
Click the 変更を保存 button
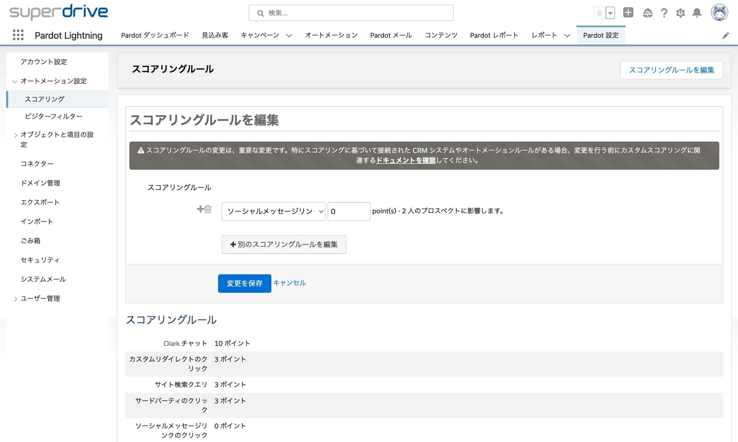[x=244, y=283]
